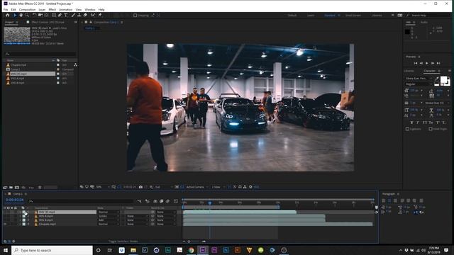Click the Frame Blending icon in timeline header

tap(161, 201)
